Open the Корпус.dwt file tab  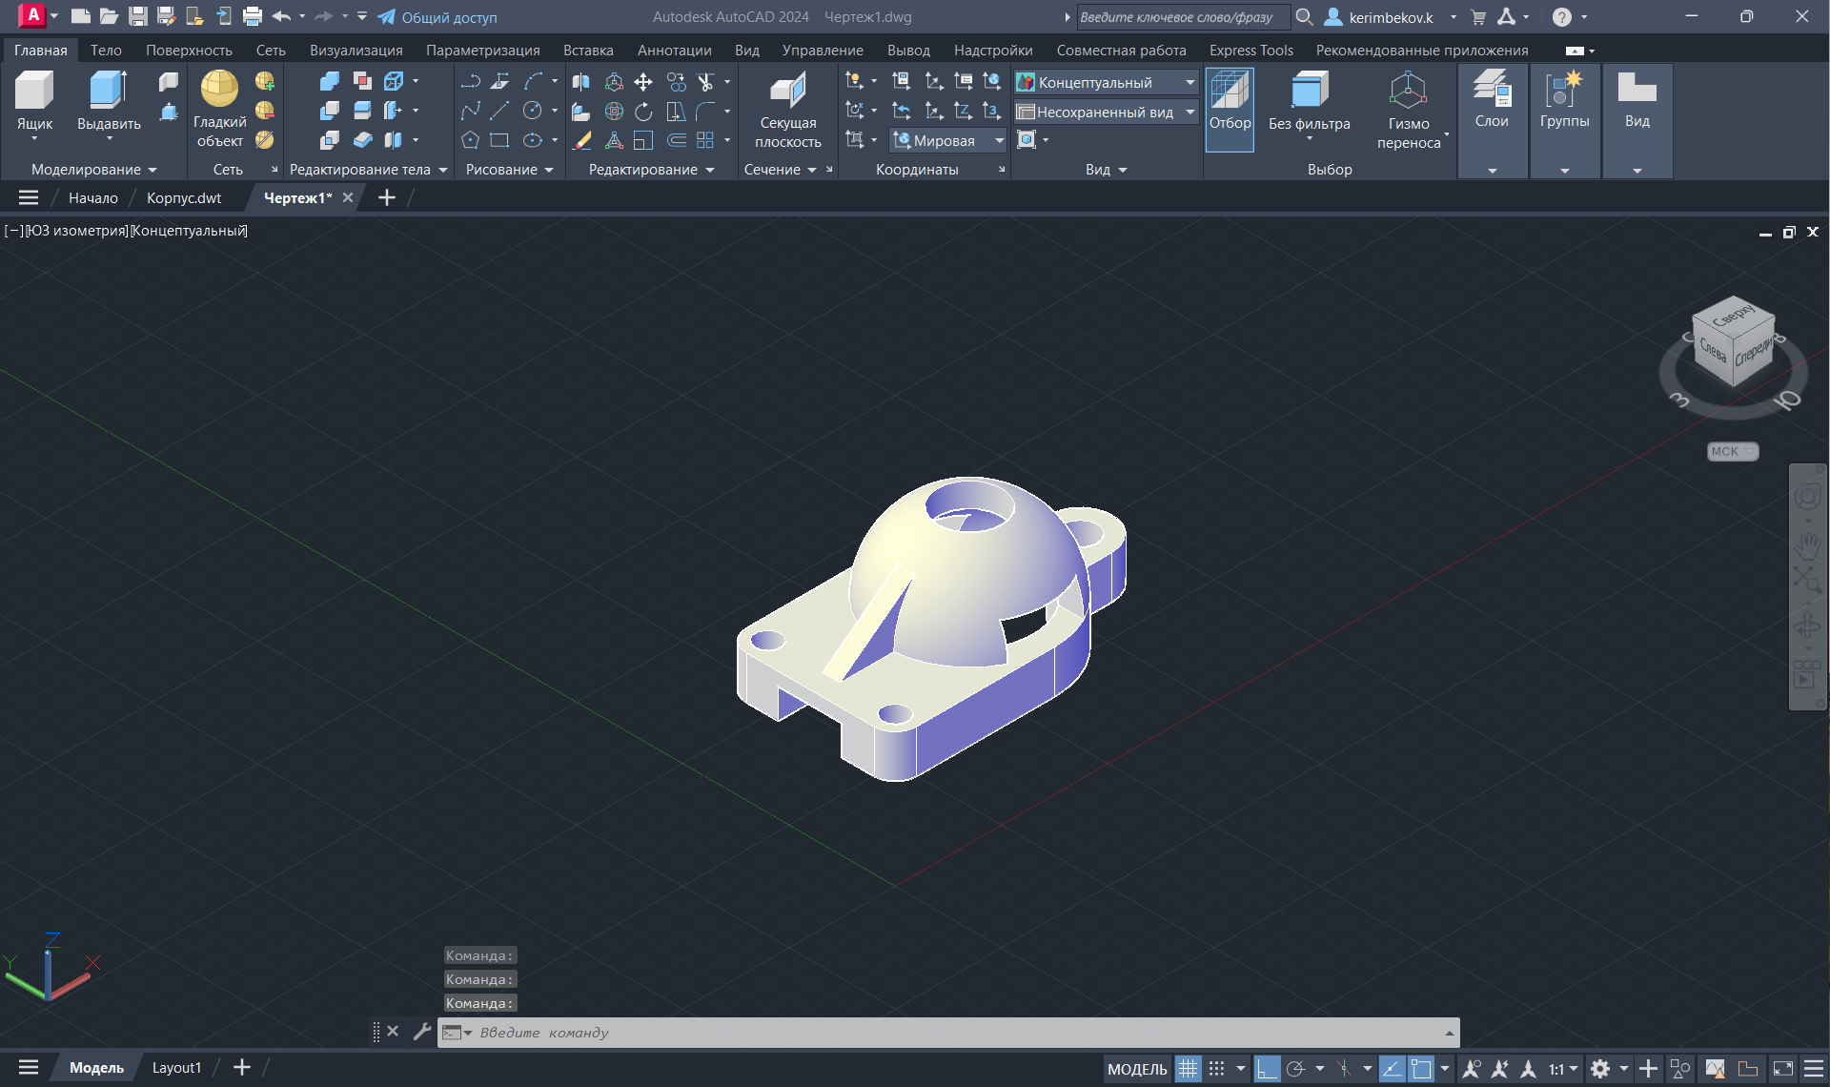point(184,198)
